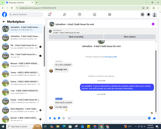The height and width of the screenshot is (129, 161).
Task: Click the Windows taskbar search box
Action: (x=24, y=126)
